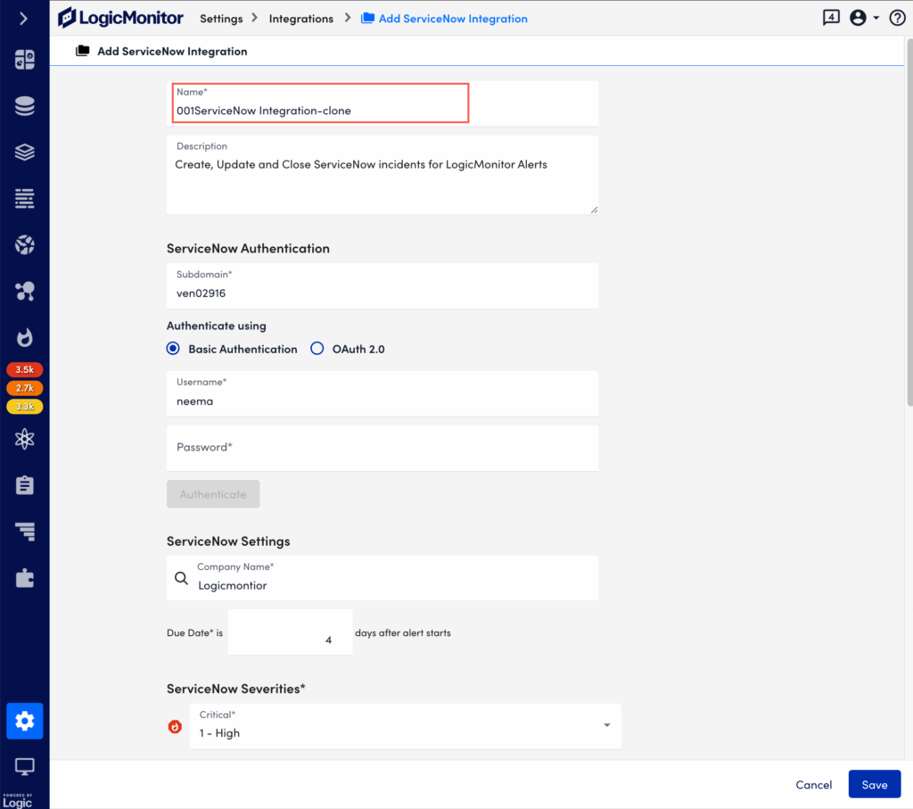Open the Dashboards icon in sidebar
The height and width of the screenshot is (809, 913).
tap(24, 60)
